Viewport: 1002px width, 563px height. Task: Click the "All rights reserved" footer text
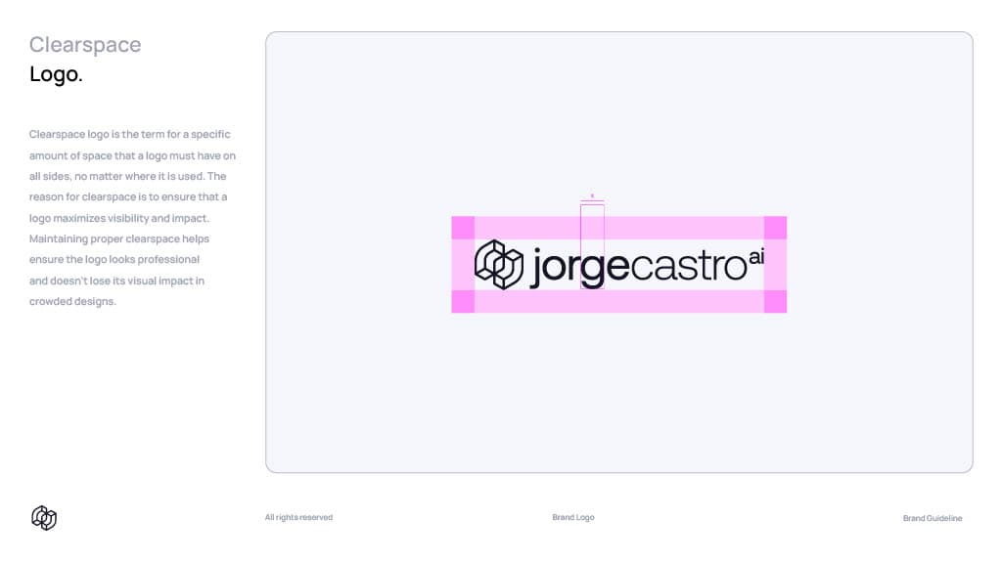coord(298,517)
